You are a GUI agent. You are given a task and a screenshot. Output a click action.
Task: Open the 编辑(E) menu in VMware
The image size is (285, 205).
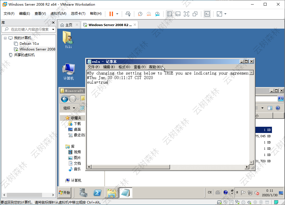click(x=24, y=14)
